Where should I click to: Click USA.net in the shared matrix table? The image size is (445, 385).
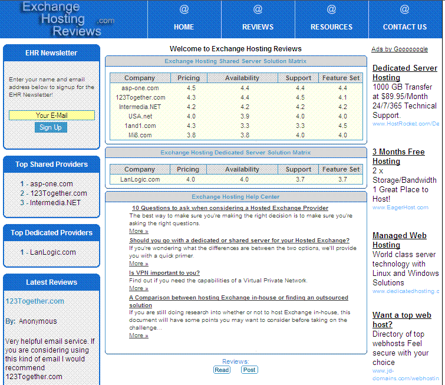coord(140,116)
